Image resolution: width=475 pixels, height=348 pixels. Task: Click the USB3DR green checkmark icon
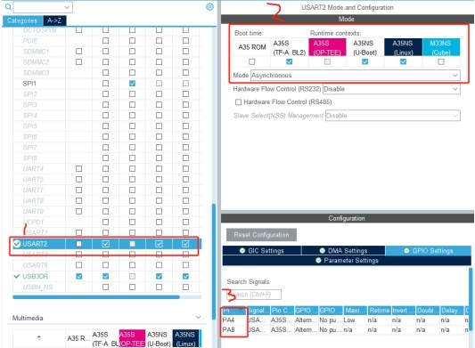click(17, 276)
